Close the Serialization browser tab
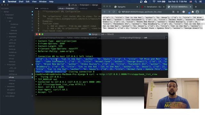Viewport: 205px width, 115px height. (164, 7)
